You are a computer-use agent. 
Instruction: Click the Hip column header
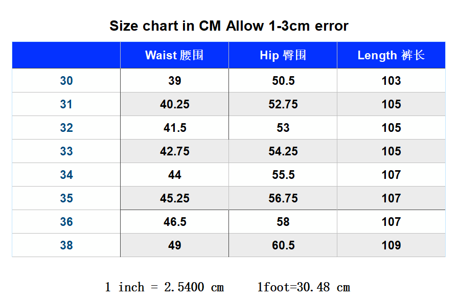283,55
